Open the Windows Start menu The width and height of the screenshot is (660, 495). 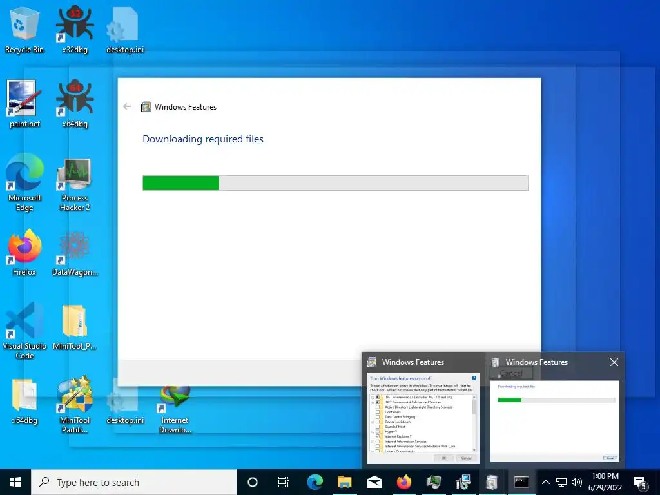pos(15,482)
